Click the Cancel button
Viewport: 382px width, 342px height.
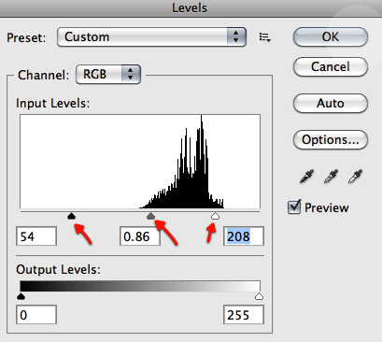(x=331, y=66)
